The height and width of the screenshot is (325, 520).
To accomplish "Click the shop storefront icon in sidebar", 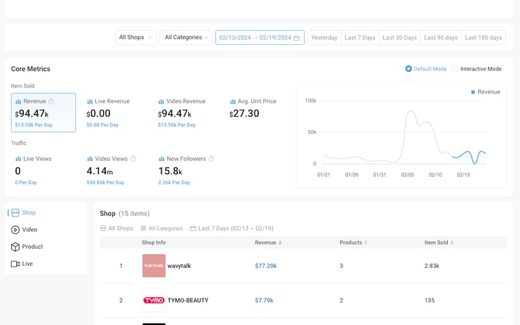I will [x=15, y=213].
